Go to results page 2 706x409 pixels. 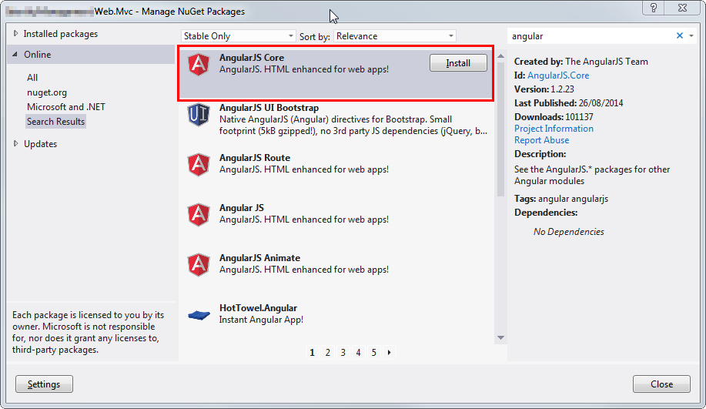pos(328,352)
